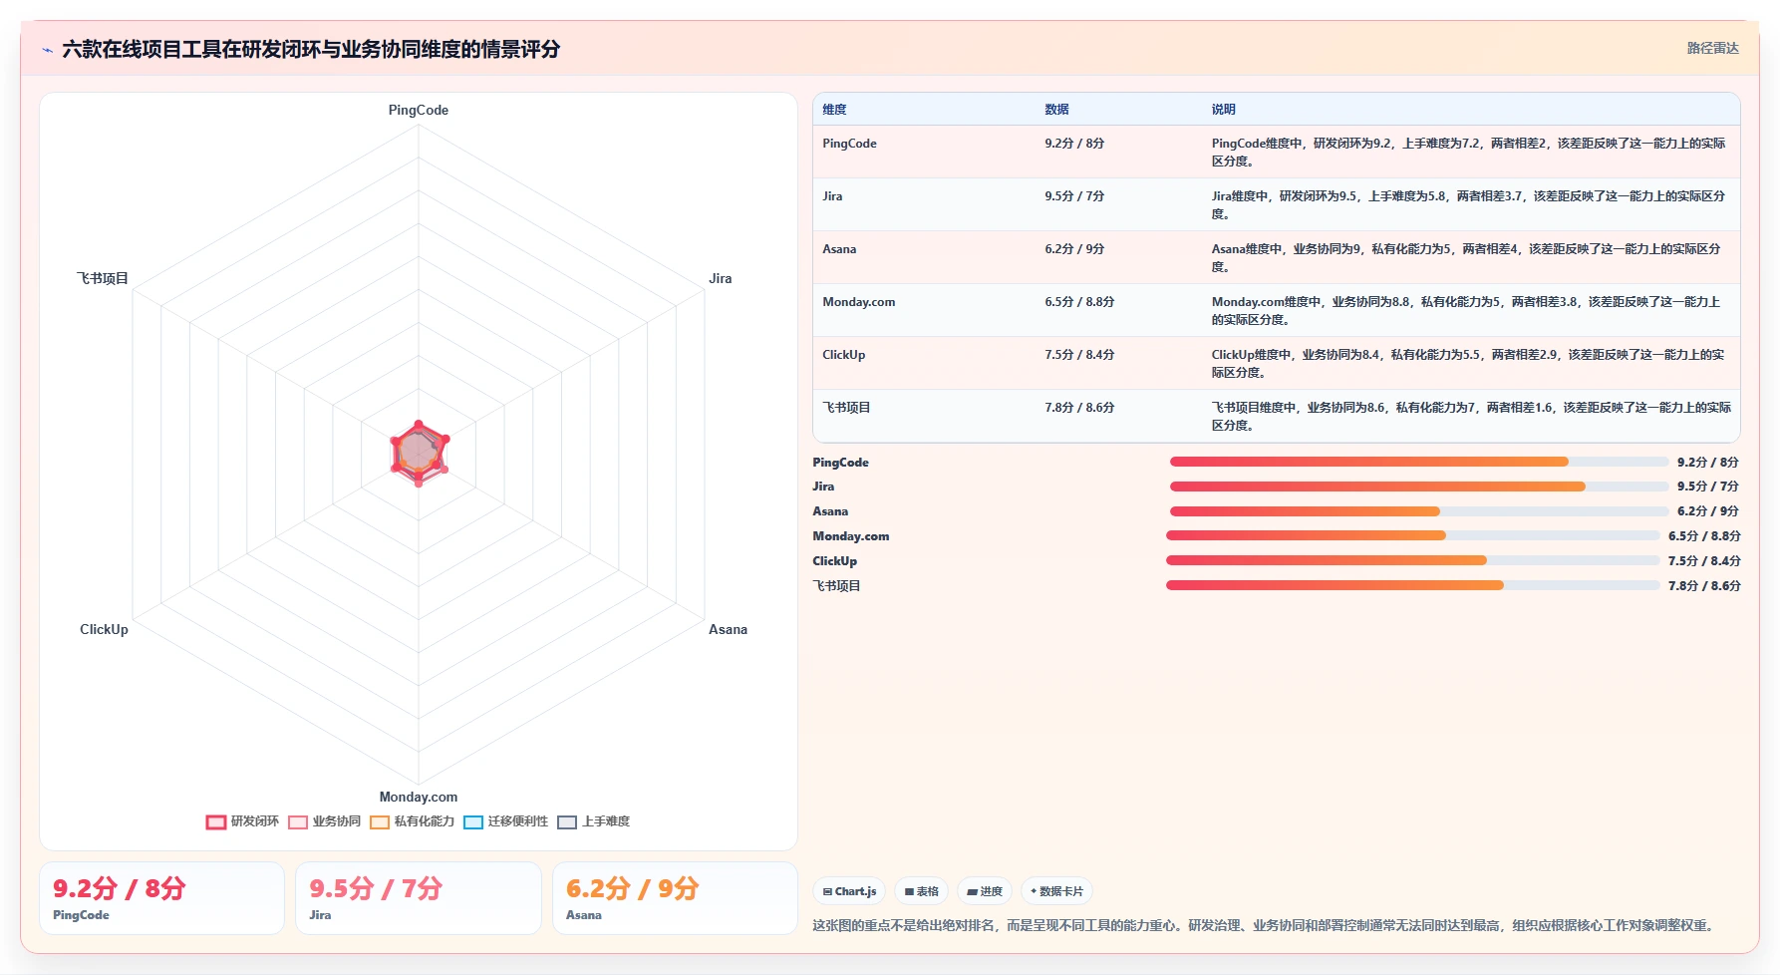Click the description text beginning PingCode维度中
The width and height of the screenshot is (1780, 975).
(x=1469, y=152)
